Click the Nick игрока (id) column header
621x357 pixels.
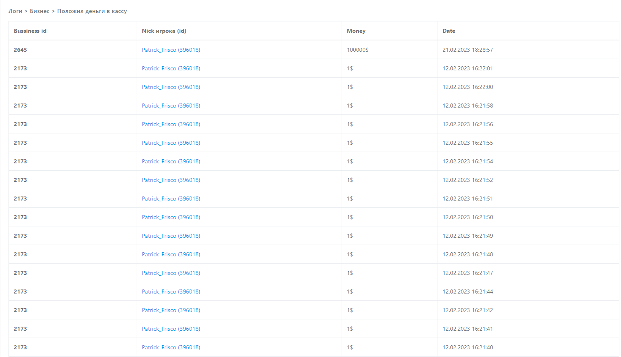pos(164,31)
